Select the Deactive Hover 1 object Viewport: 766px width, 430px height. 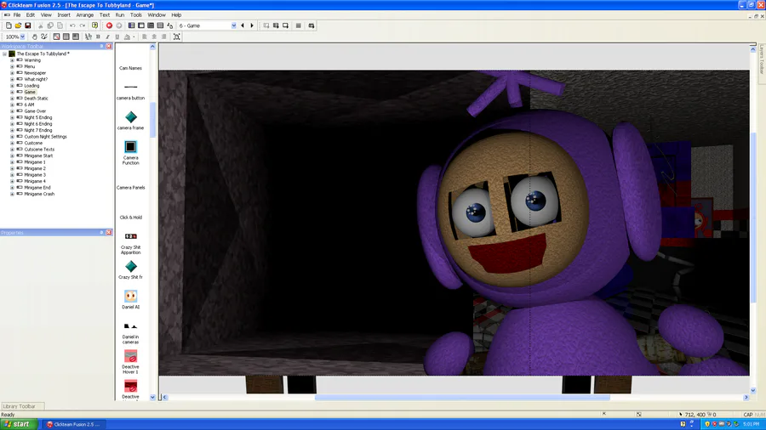(x=130, y=362)
